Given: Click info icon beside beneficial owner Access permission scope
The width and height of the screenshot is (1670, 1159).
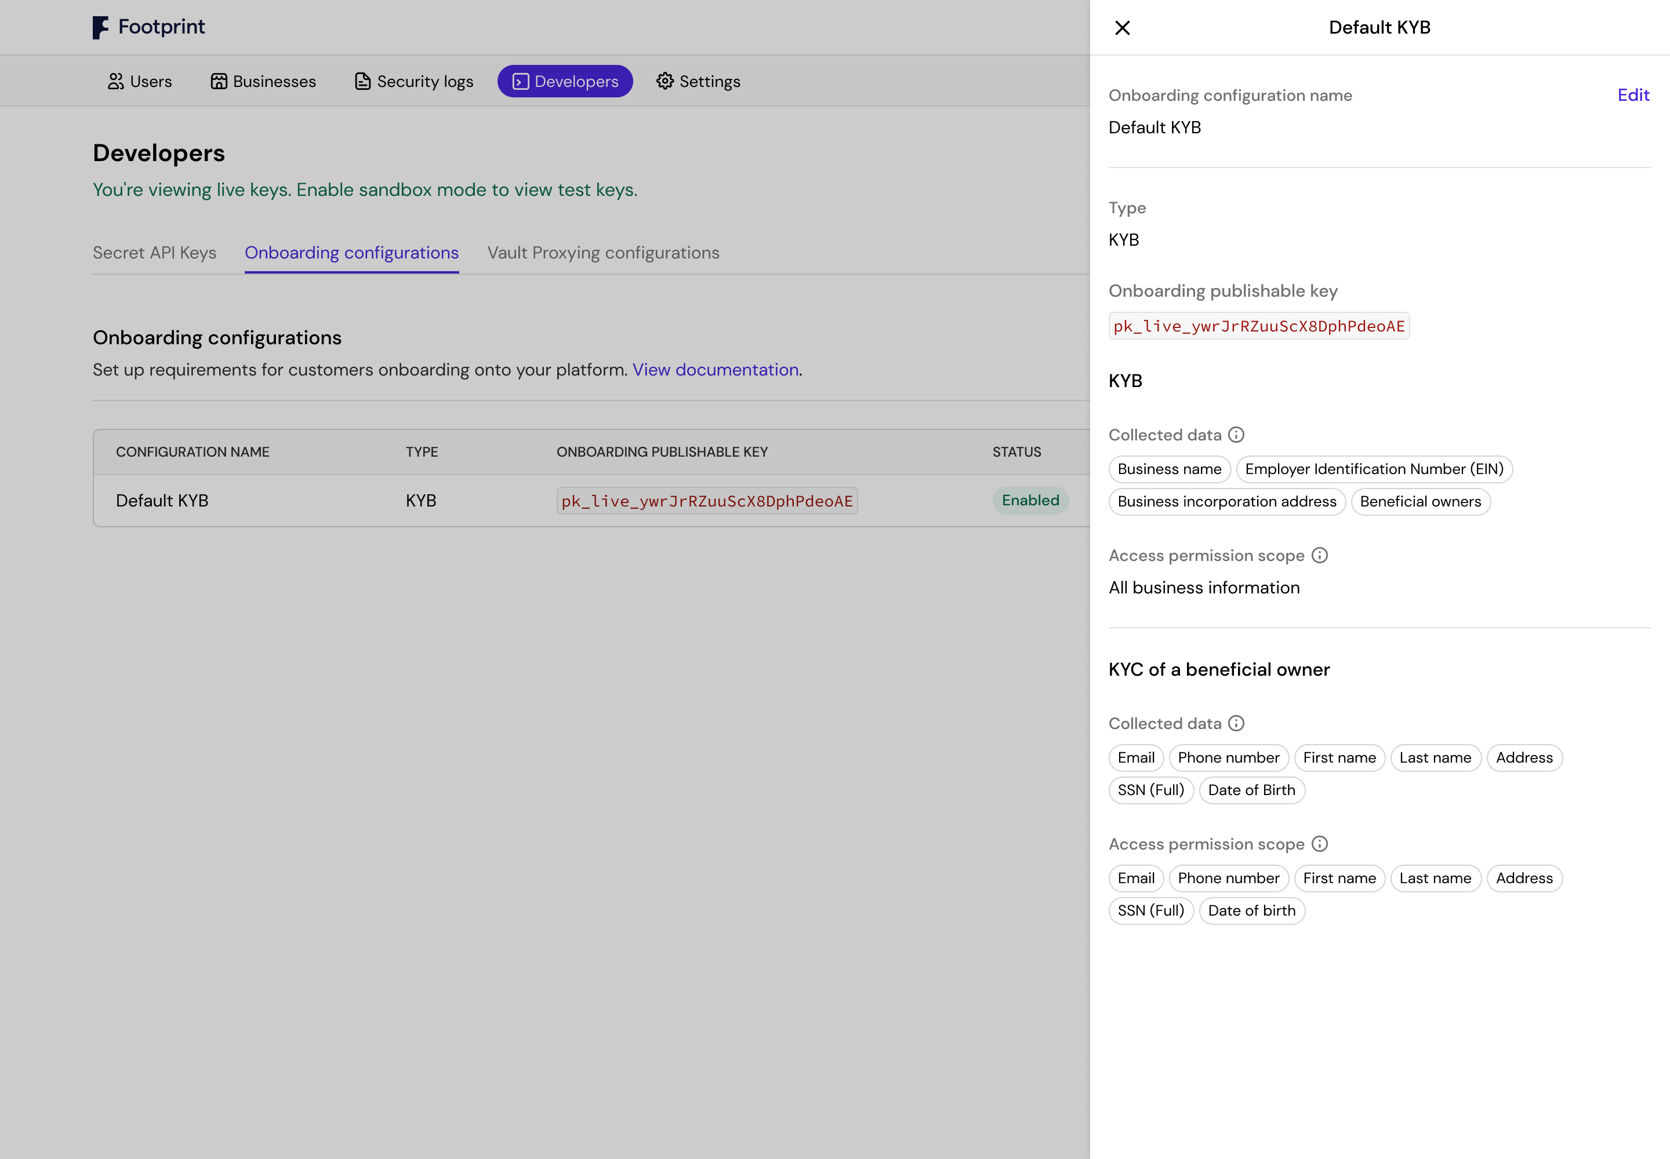Looking at the screenshot, I should pos(1320,844).
